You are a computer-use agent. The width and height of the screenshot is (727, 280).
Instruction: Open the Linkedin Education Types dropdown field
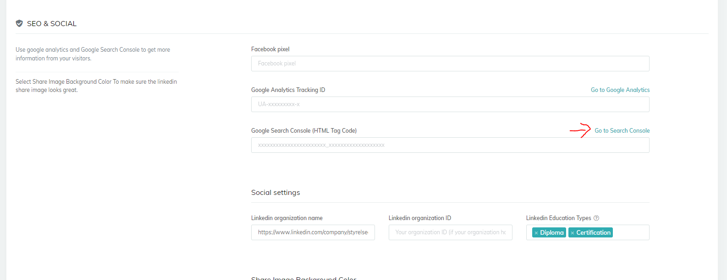630,232
